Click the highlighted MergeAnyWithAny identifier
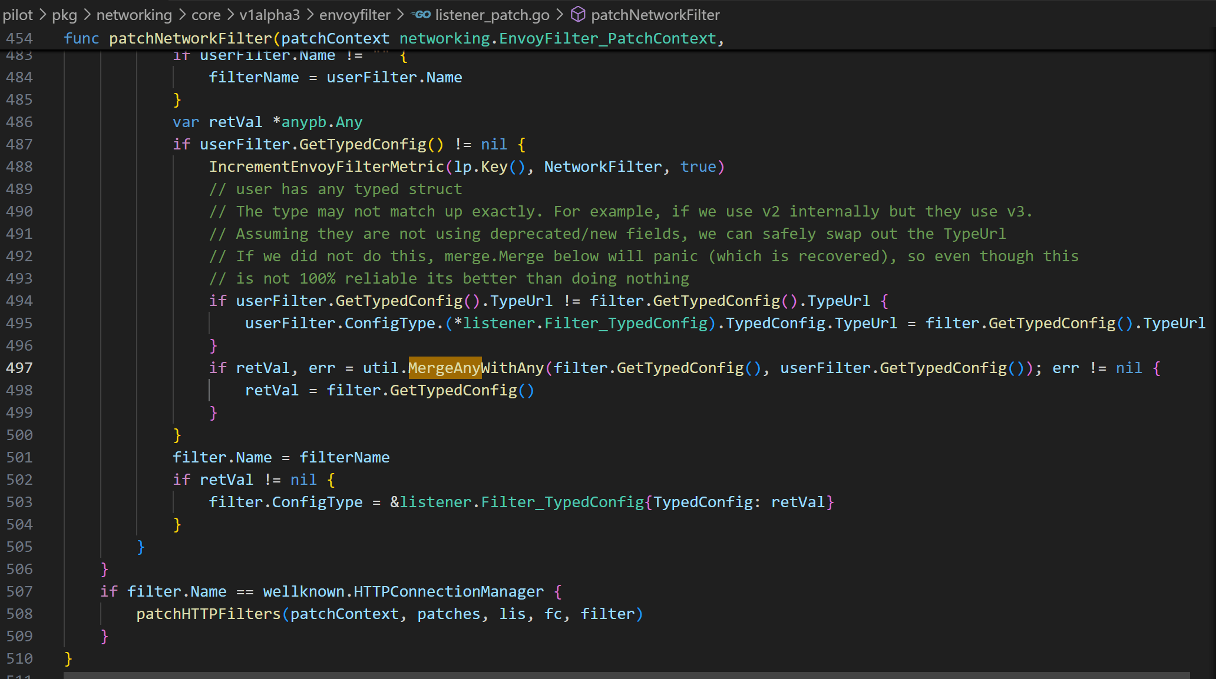This screenshot has width=1216, height=679. (x=445, y=368)
